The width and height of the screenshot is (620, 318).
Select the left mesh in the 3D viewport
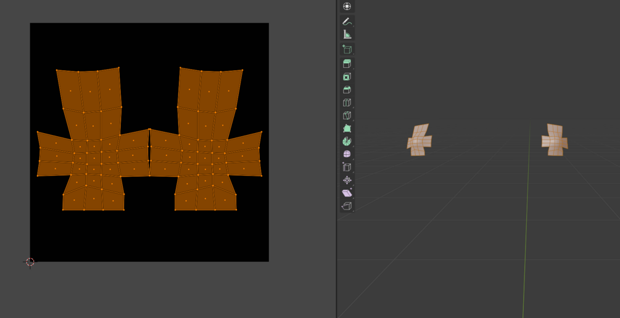coord(419,140)
